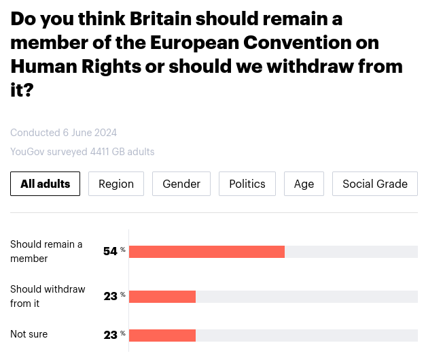The width and height of the screenshot is (443, 360).
Task: Switch to the Region tab
Action: click(x=116, y=184)
